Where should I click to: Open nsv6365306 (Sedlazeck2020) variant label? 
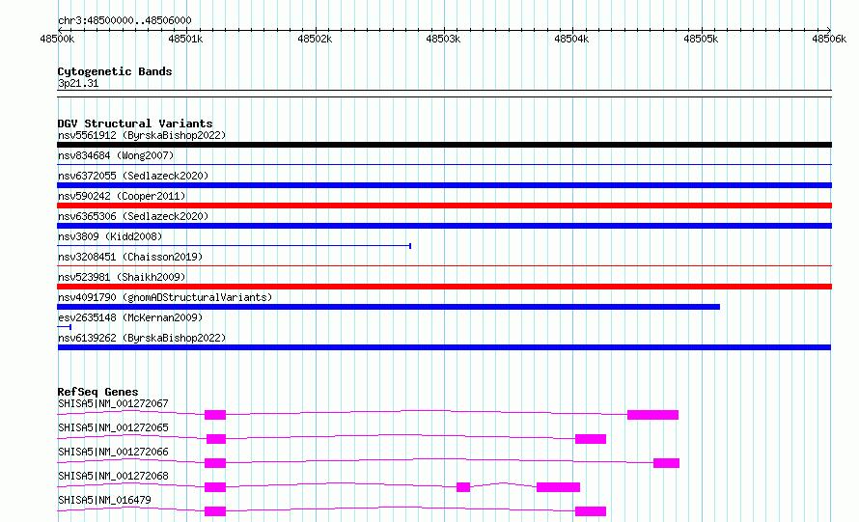(x=133, y=216)
